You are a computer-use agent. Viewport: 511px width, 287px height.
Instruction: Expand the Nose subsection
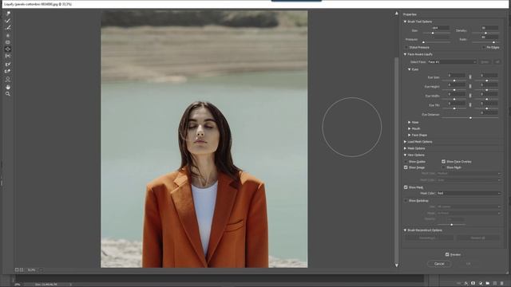pos(410,122)
